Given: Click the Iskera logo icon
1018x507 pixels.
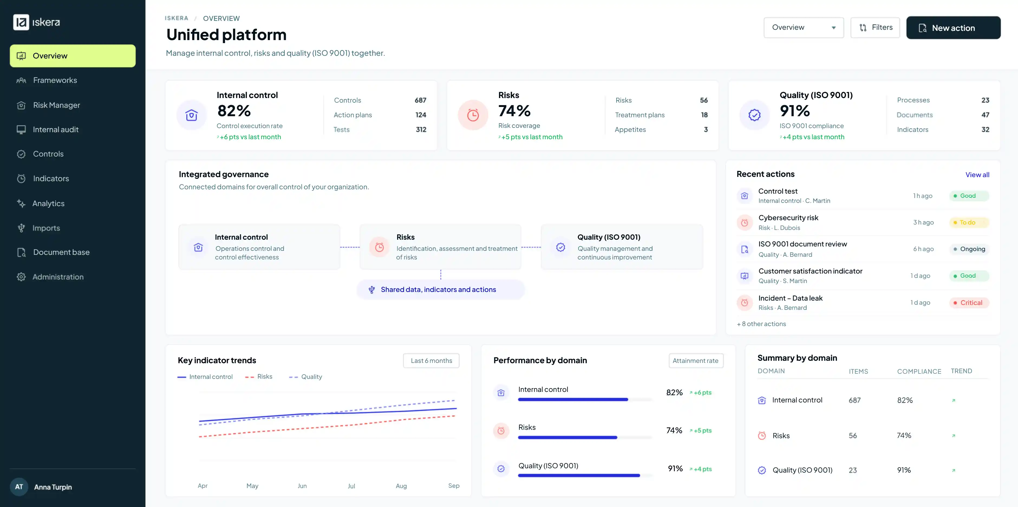Looking at the screenshot, I should pyautogui.click(x=21, y=22).
